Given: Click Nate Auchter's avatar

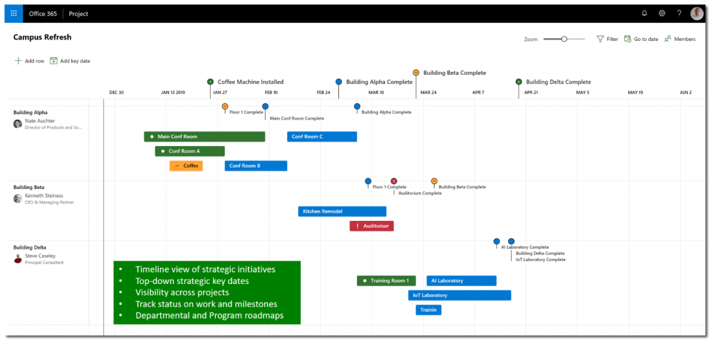Looking at the screenshot, I should 17,124.
